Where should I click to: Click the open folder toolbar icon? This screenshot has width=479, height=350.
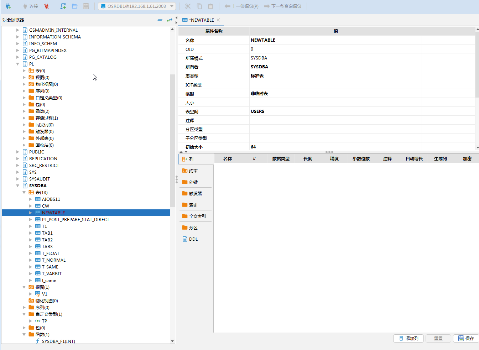tap(74, 6)
